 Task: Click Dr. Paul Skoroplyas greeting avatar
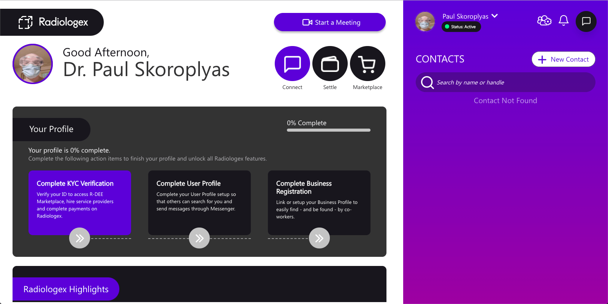coord(33,64)
